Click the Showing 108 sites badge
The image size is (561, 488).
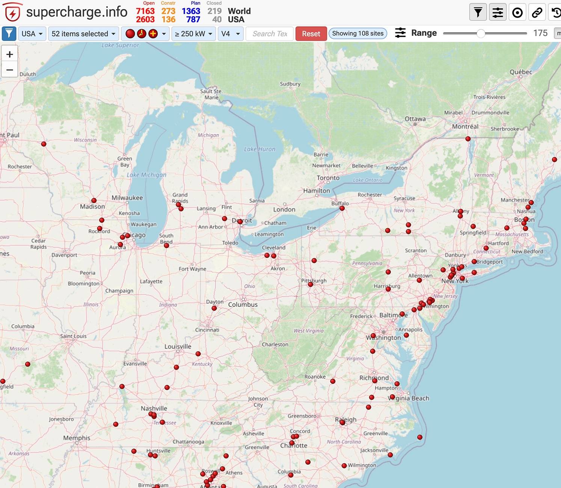357,33
